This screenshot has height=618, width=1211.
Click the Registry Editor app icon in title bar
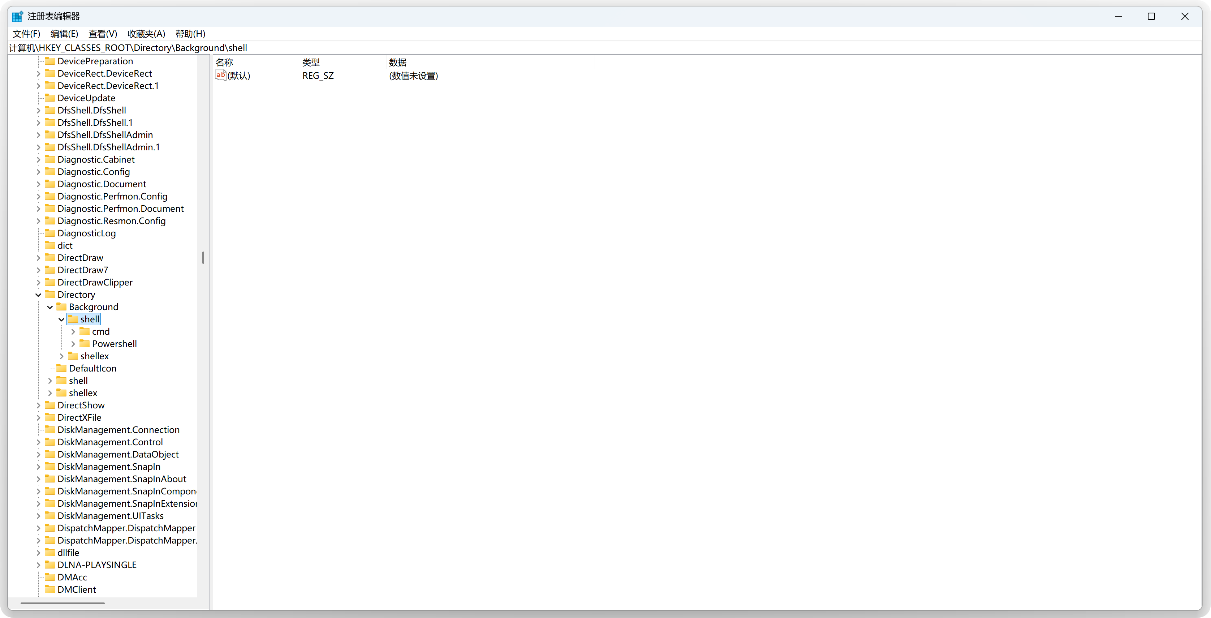pyautogui.click(x=17, y=17)
